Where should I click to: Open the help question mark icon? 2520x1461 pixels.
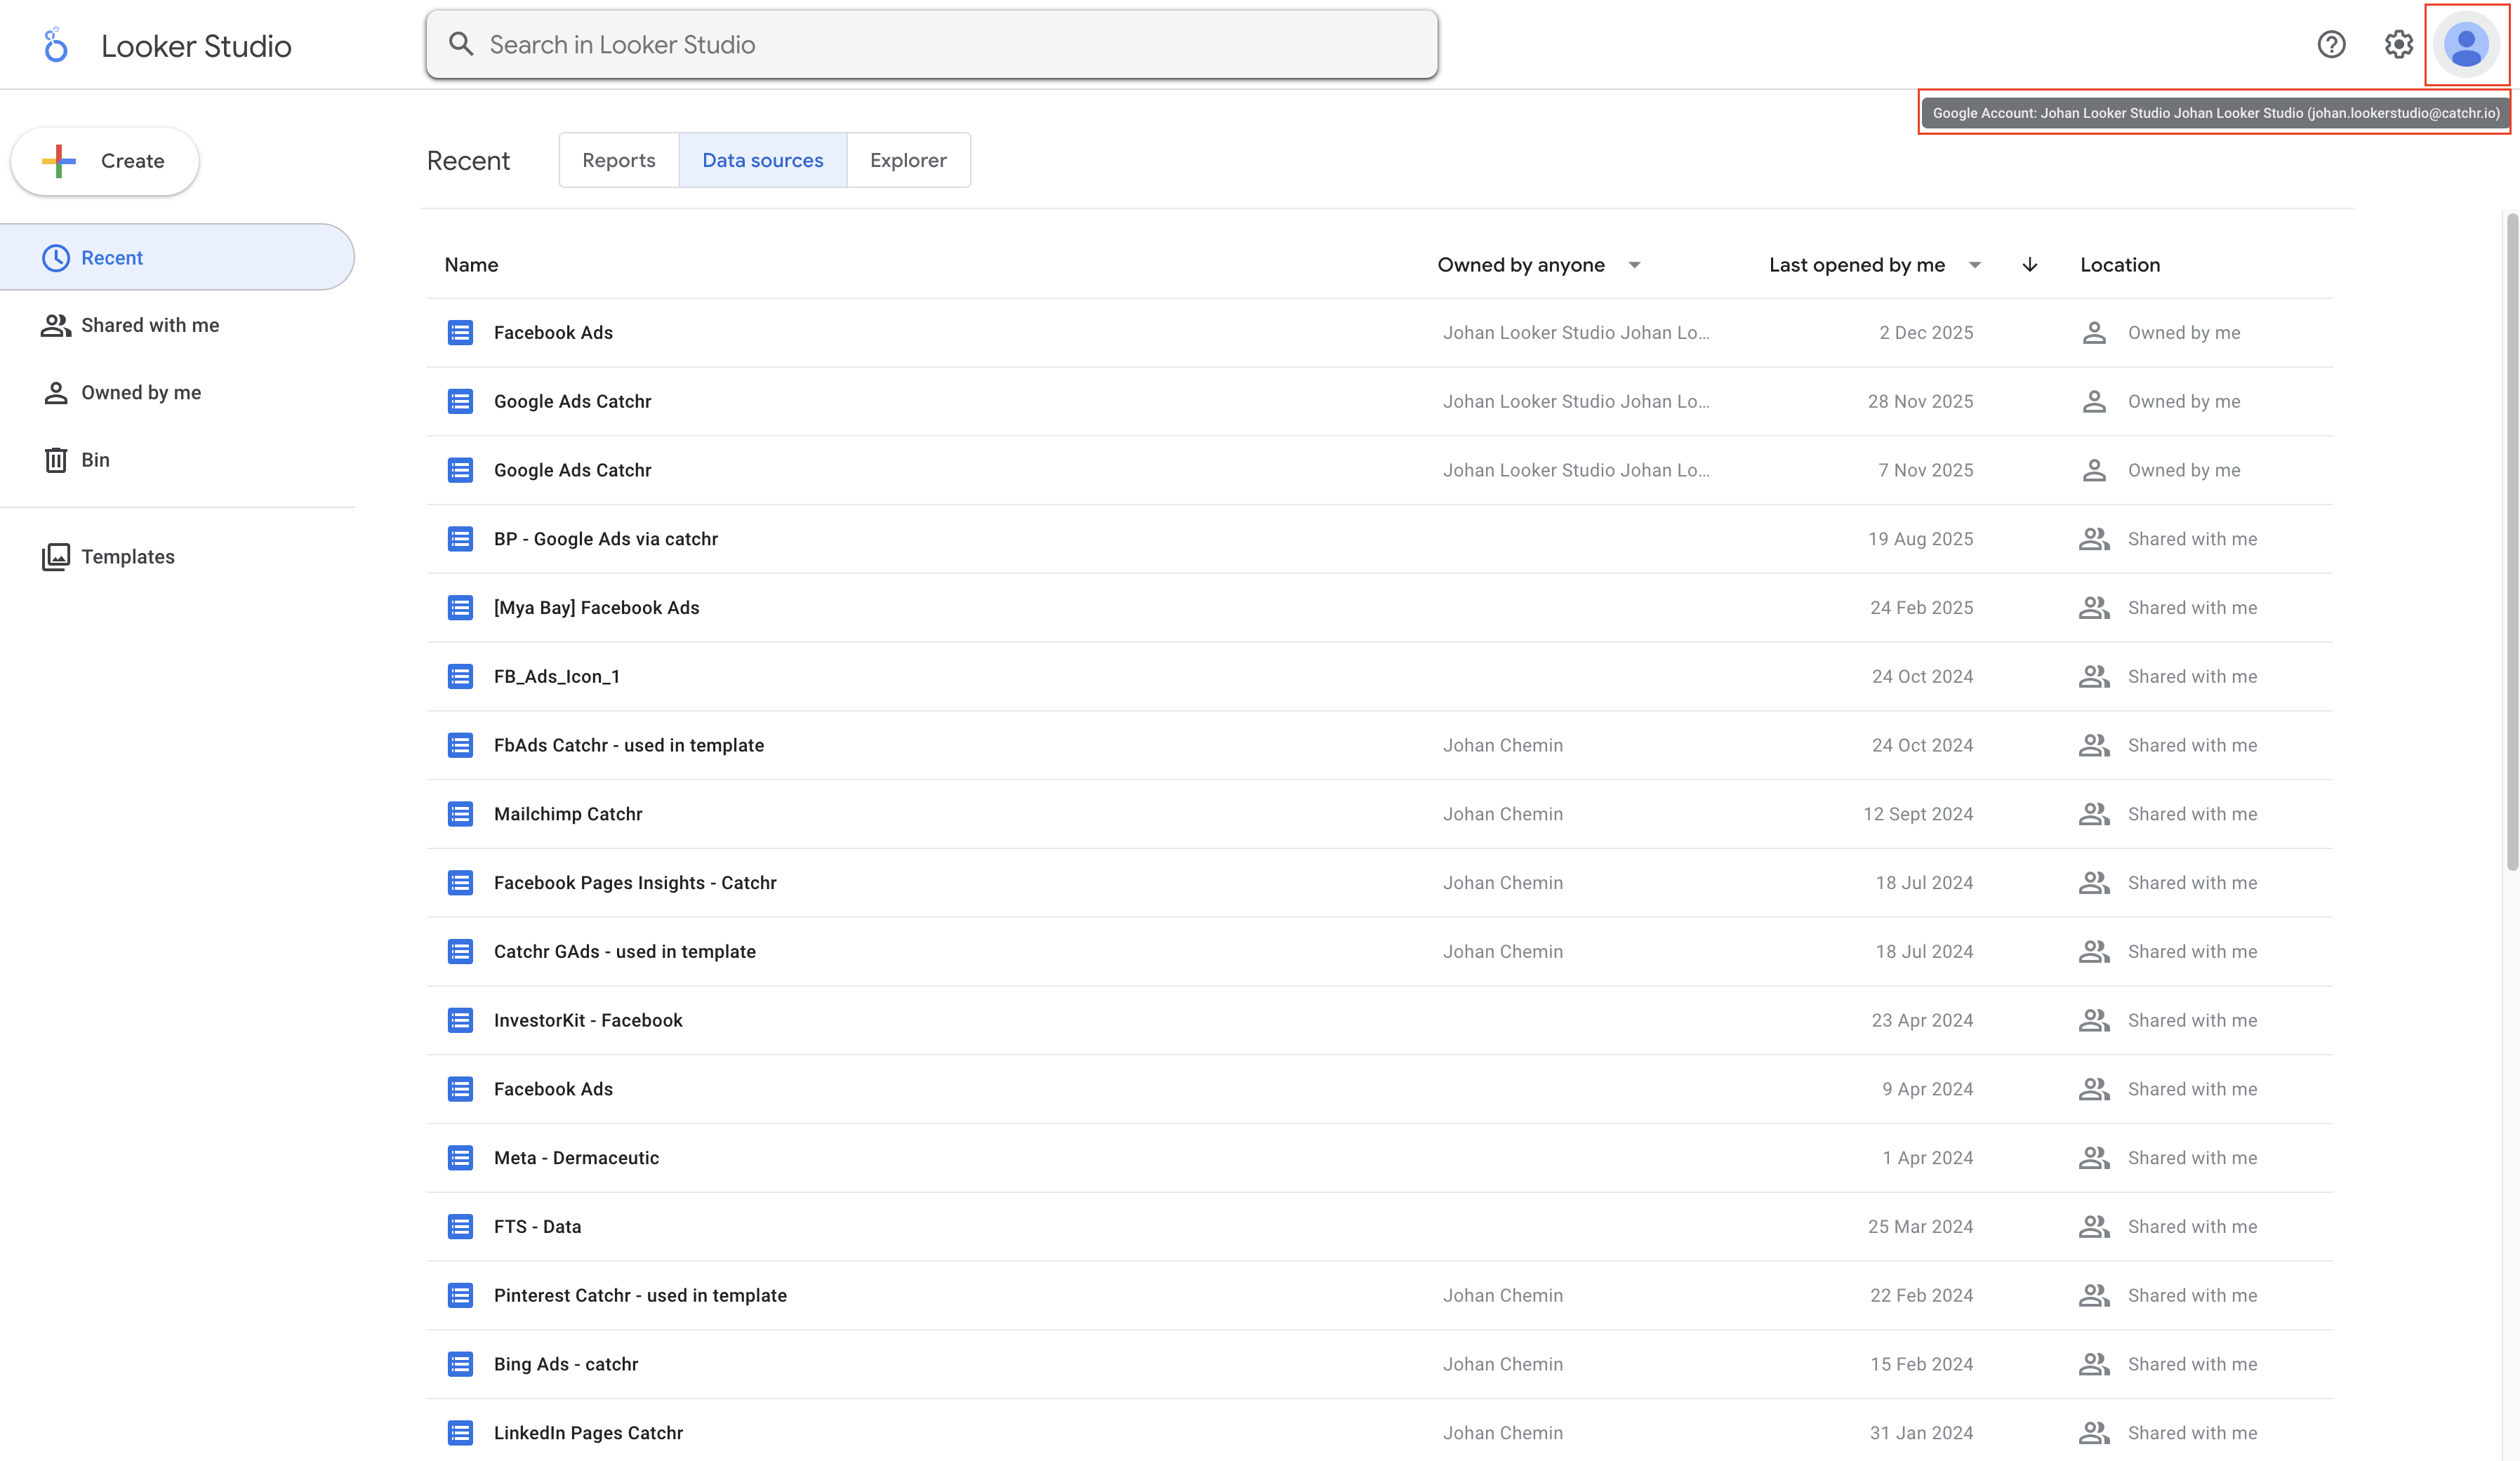click(x=2331, y=45)
